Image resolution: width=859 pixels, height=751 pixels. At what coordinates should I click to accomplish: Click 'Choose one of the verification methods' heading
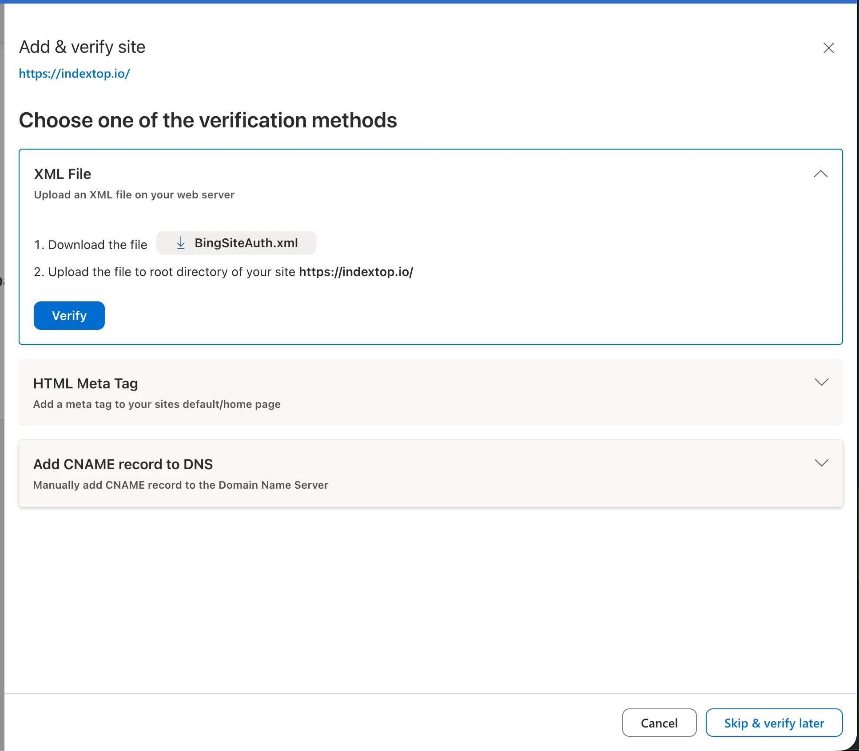[208, 120]
